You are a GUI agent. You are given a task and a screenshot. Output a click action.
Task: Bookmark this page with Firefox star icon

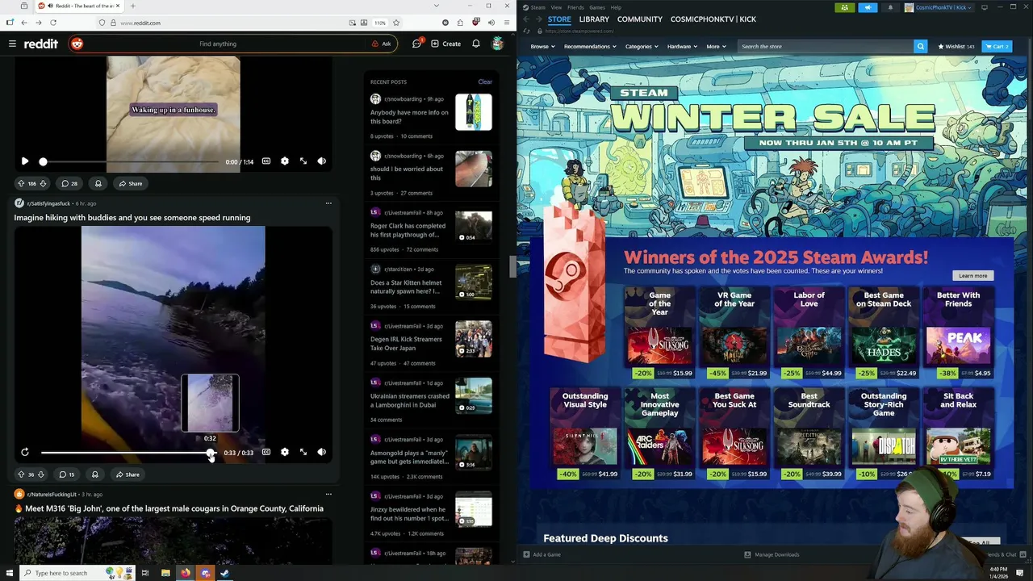[x=396, y=23]
